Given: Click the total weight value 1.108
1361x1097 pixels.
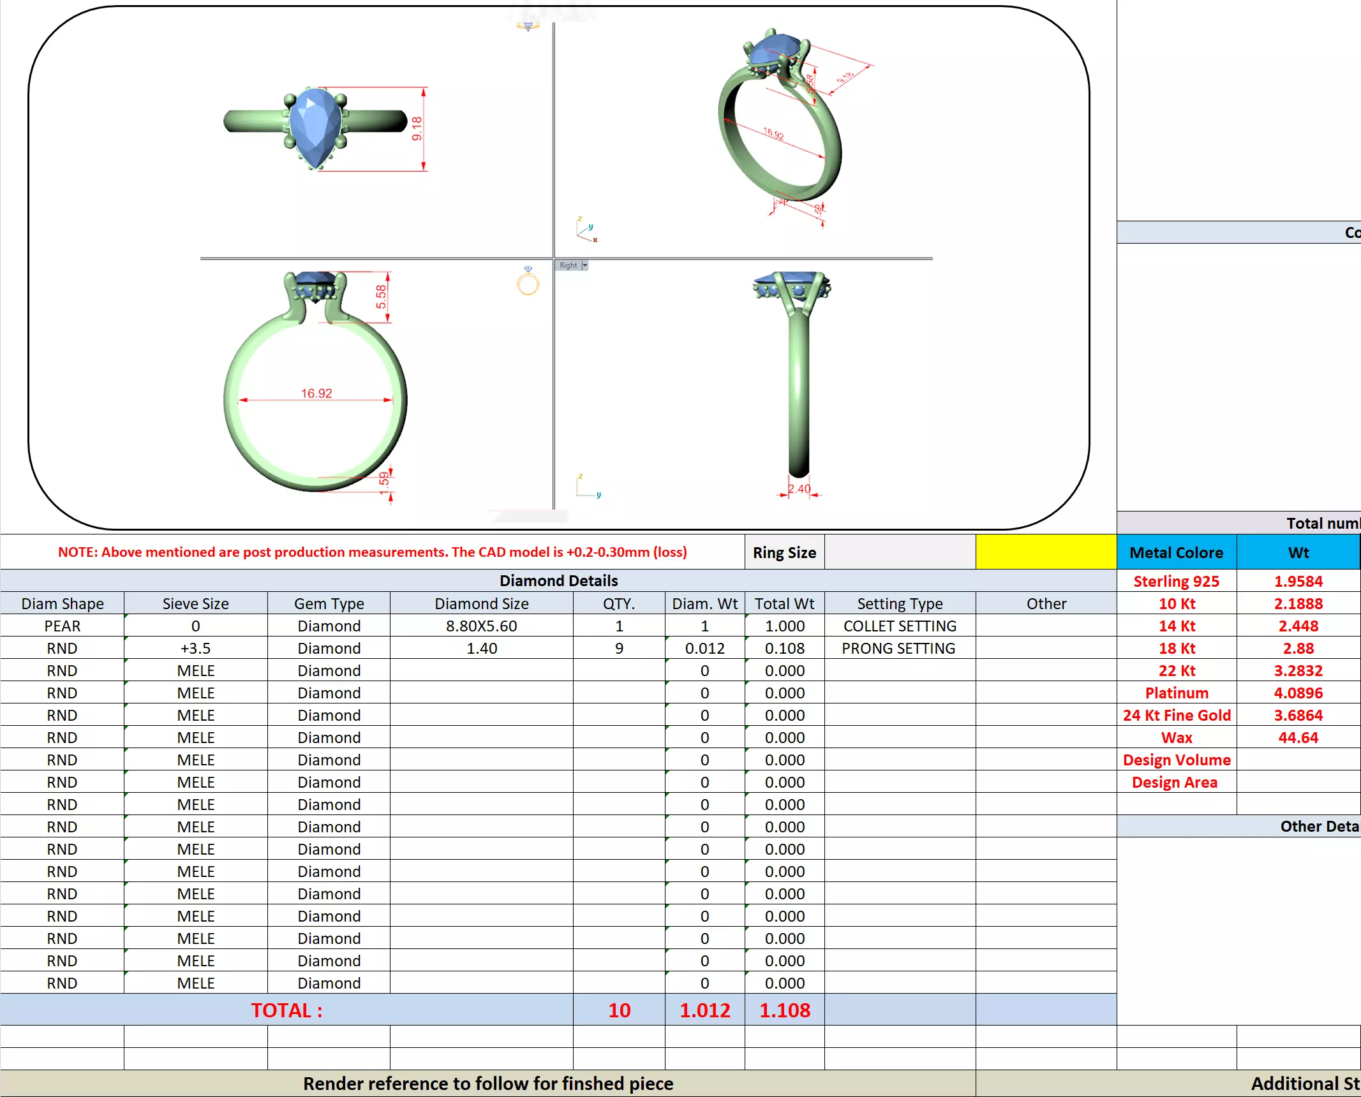Looking at the screenshot, I should pos(784,1010).
